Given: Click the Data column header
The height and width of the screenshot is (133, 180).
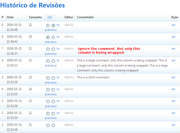Looking at the screenshot, I should (x=10, y=17).
